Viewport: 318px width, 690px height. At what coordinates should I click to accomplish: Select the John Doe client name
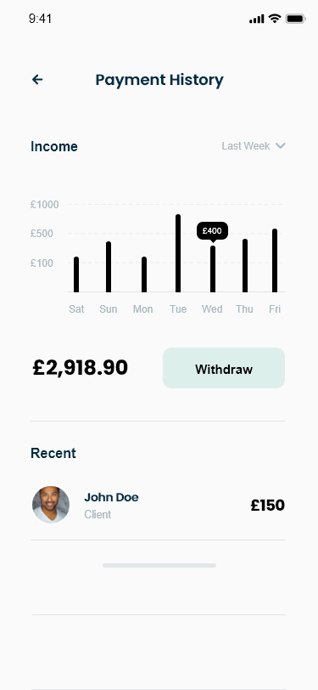coord(111,497)
